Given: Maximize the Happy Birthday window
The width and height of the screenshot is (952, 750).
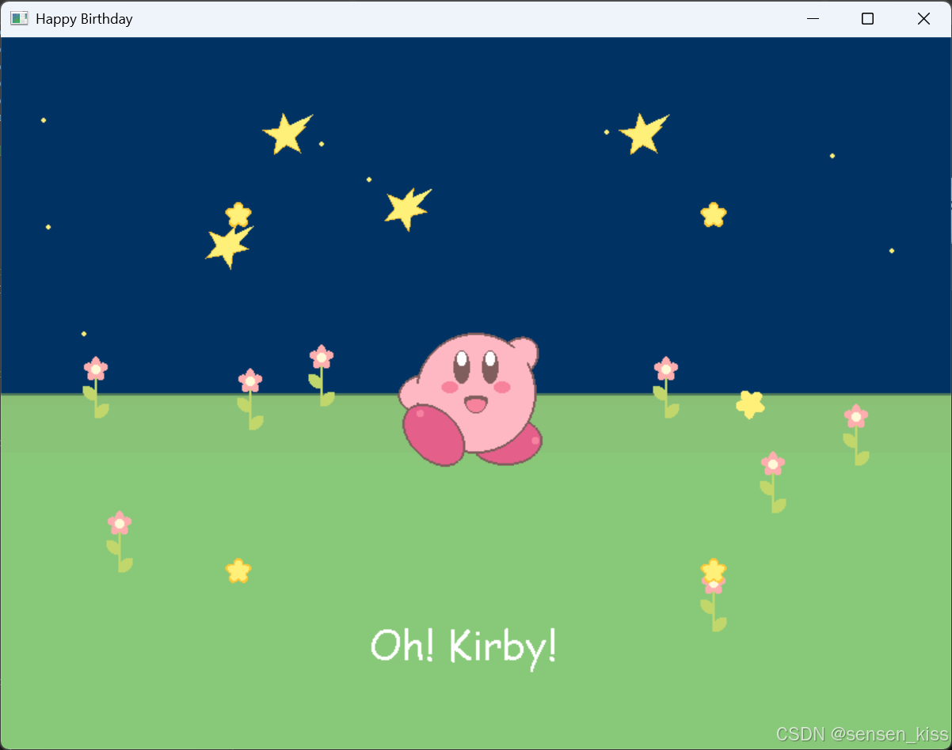Looking at the screenshot, I should [x=867, y=18].
